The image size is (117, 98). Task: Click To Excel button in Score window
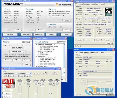[17, 60]
